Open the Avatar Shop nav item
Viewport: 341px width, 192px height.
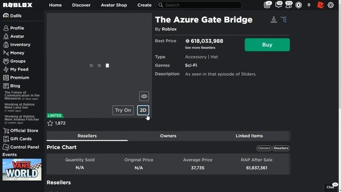(x=113, y=5)
